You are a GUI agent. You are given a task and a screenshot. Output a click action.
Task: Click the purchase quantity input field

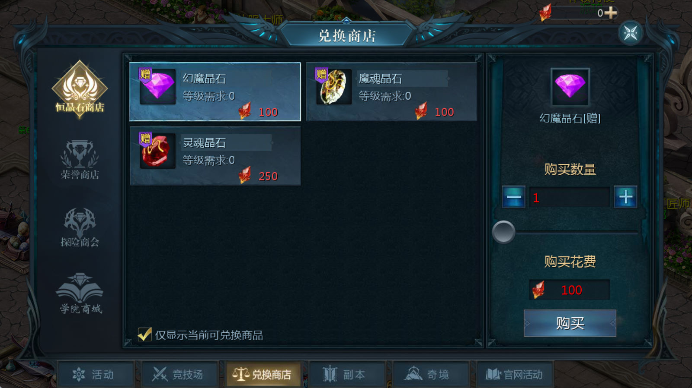[x=570, y=198]
